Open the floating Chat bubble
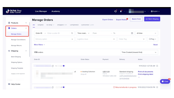Viewport: 174px width, 98px height. point(165,81)
